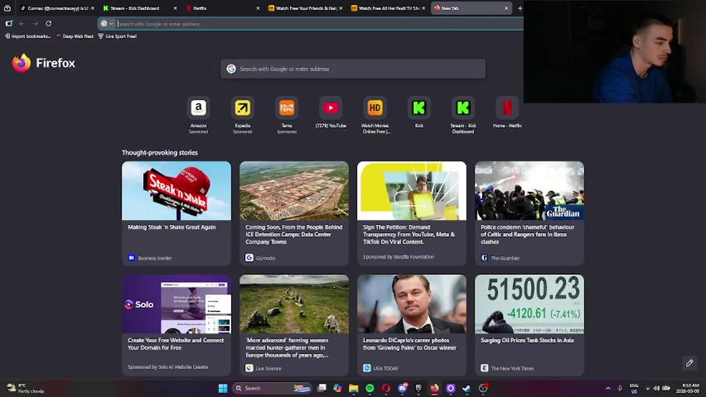Open Sign The Petition sponsored story

(x=412, y=213)
